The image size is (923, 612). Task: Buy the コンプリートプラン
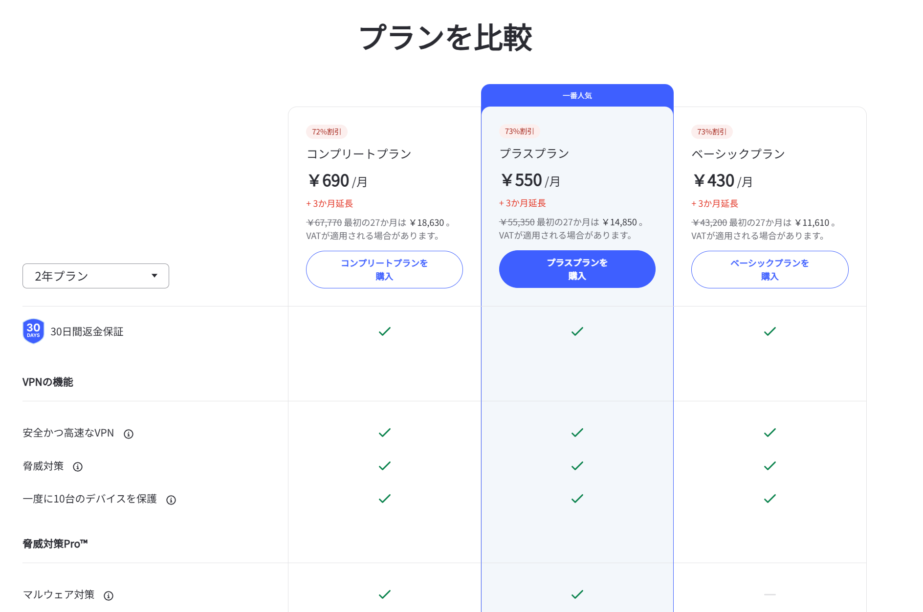pos(384,269)
